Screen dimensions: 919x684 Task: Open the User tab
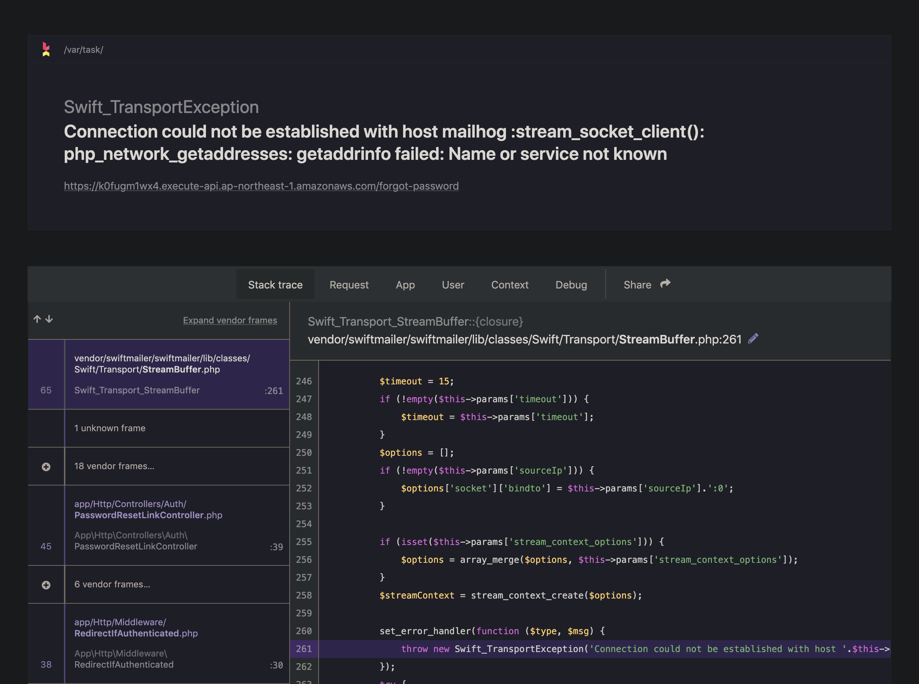pos(452,285)
